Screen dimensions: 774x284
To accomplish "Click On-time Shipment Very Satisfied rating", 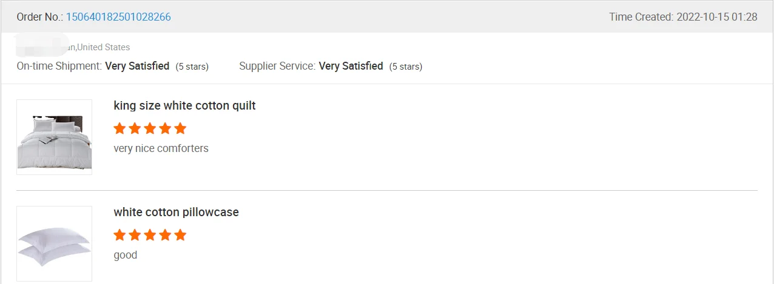I will point(137,66).
